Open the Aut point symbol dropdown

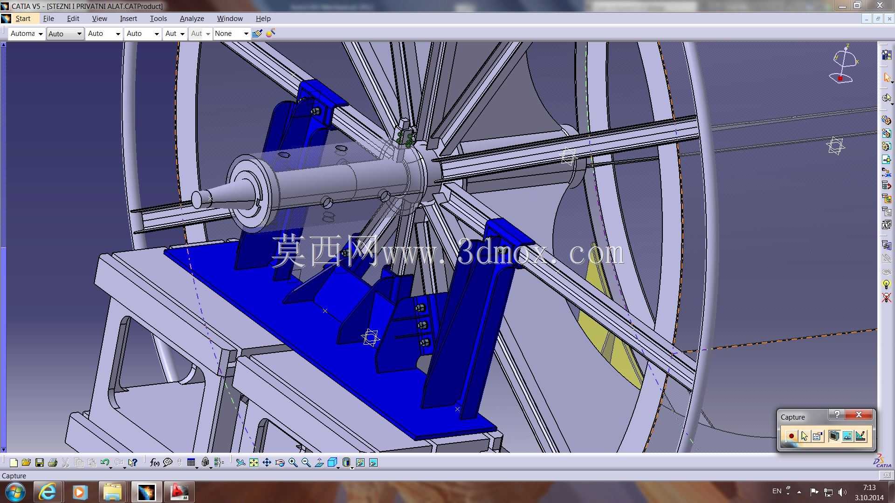tap(175, 34)
